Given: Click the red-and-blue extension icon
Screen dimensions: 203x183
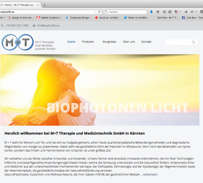Looking at the screenshot, I should coord(176,12).
